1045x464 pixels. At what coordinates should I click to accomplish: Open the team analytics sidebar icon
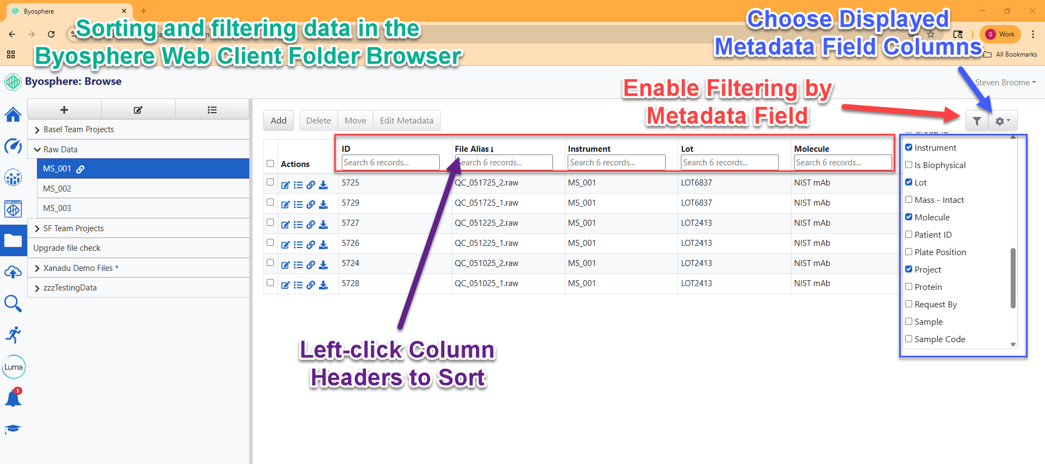pyautogui.click(x=13, y=177)
